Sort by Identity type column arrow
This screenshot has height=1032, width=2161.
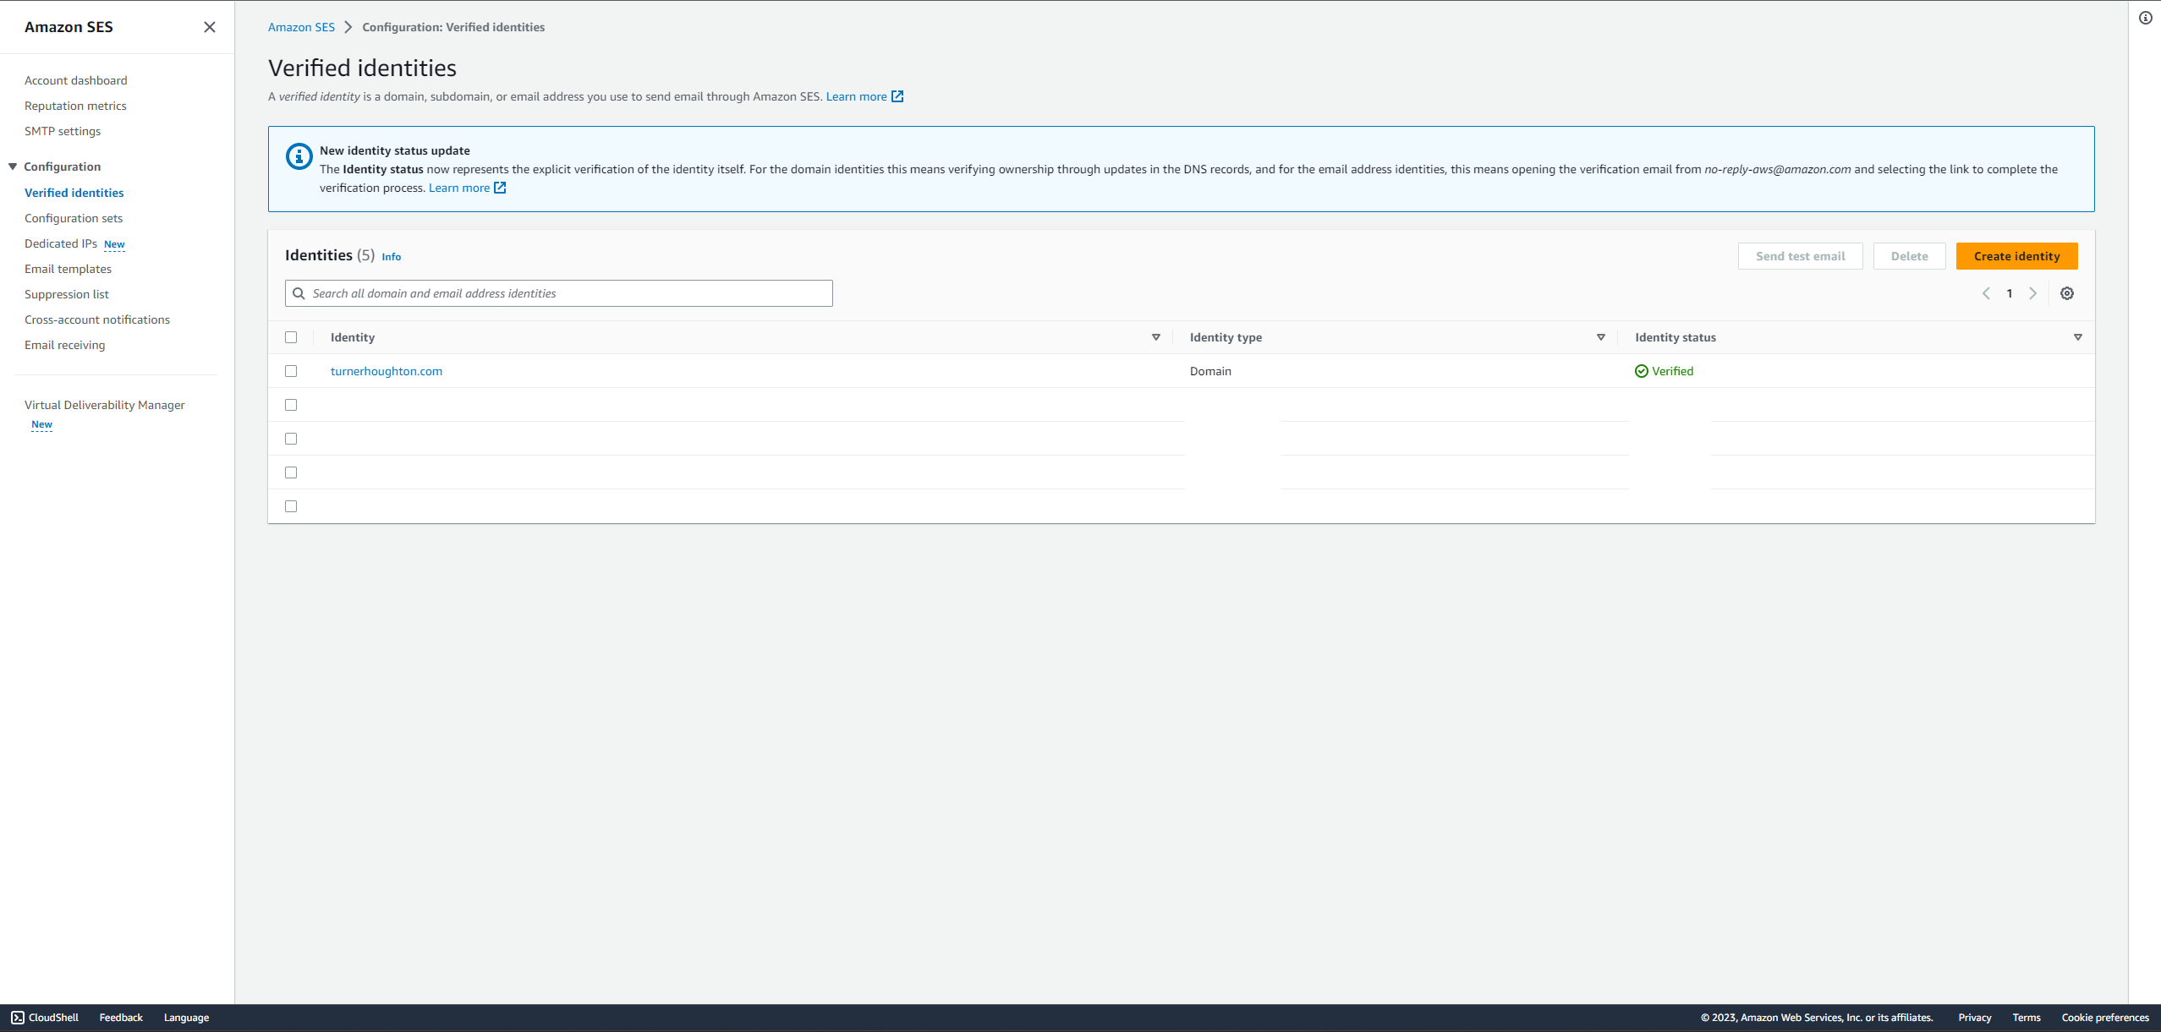click(1601, 337)
